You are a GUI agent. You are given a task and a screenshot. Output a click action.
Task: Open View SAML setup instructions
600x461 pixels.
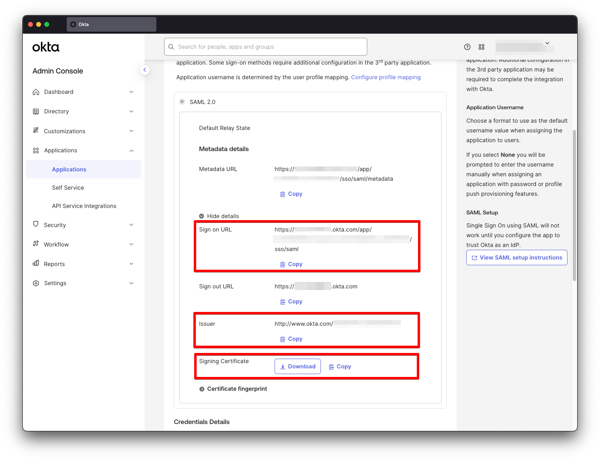516,257
